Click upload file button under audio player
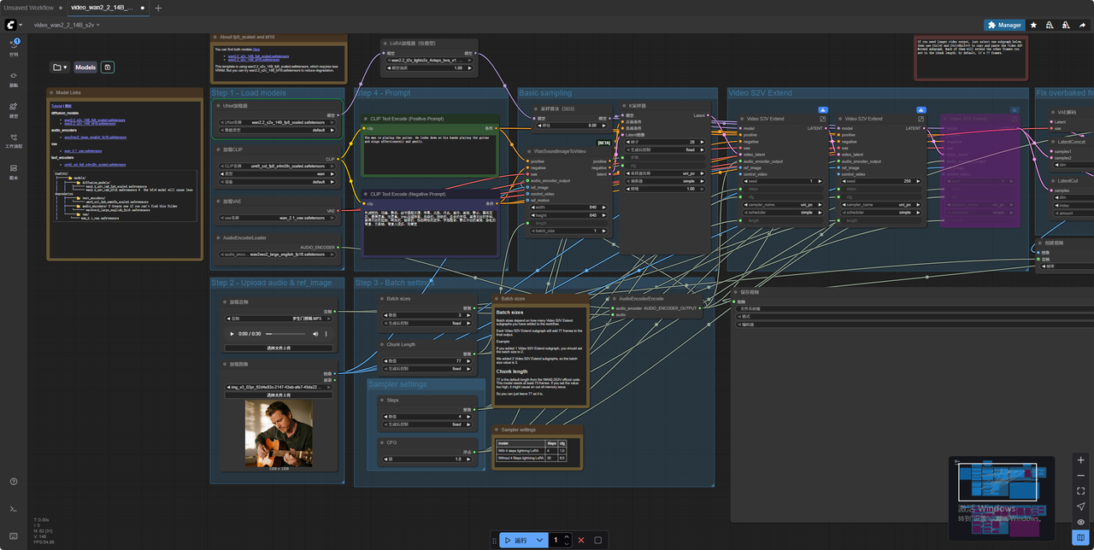This screenshot has width=1094, height=550. point(277,348)
